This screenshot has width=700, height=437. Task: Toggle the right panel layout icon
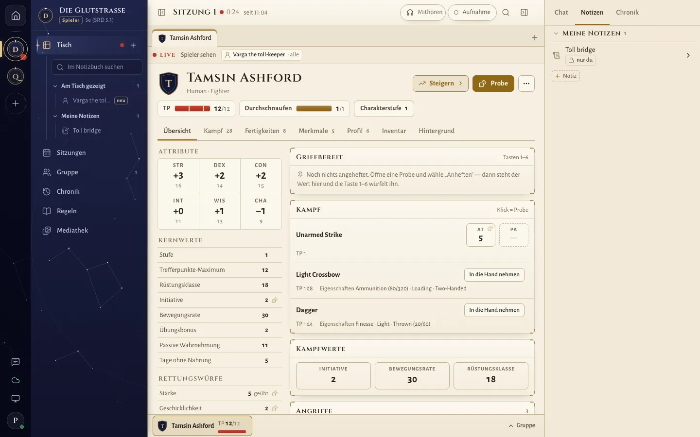pos(525,12)
